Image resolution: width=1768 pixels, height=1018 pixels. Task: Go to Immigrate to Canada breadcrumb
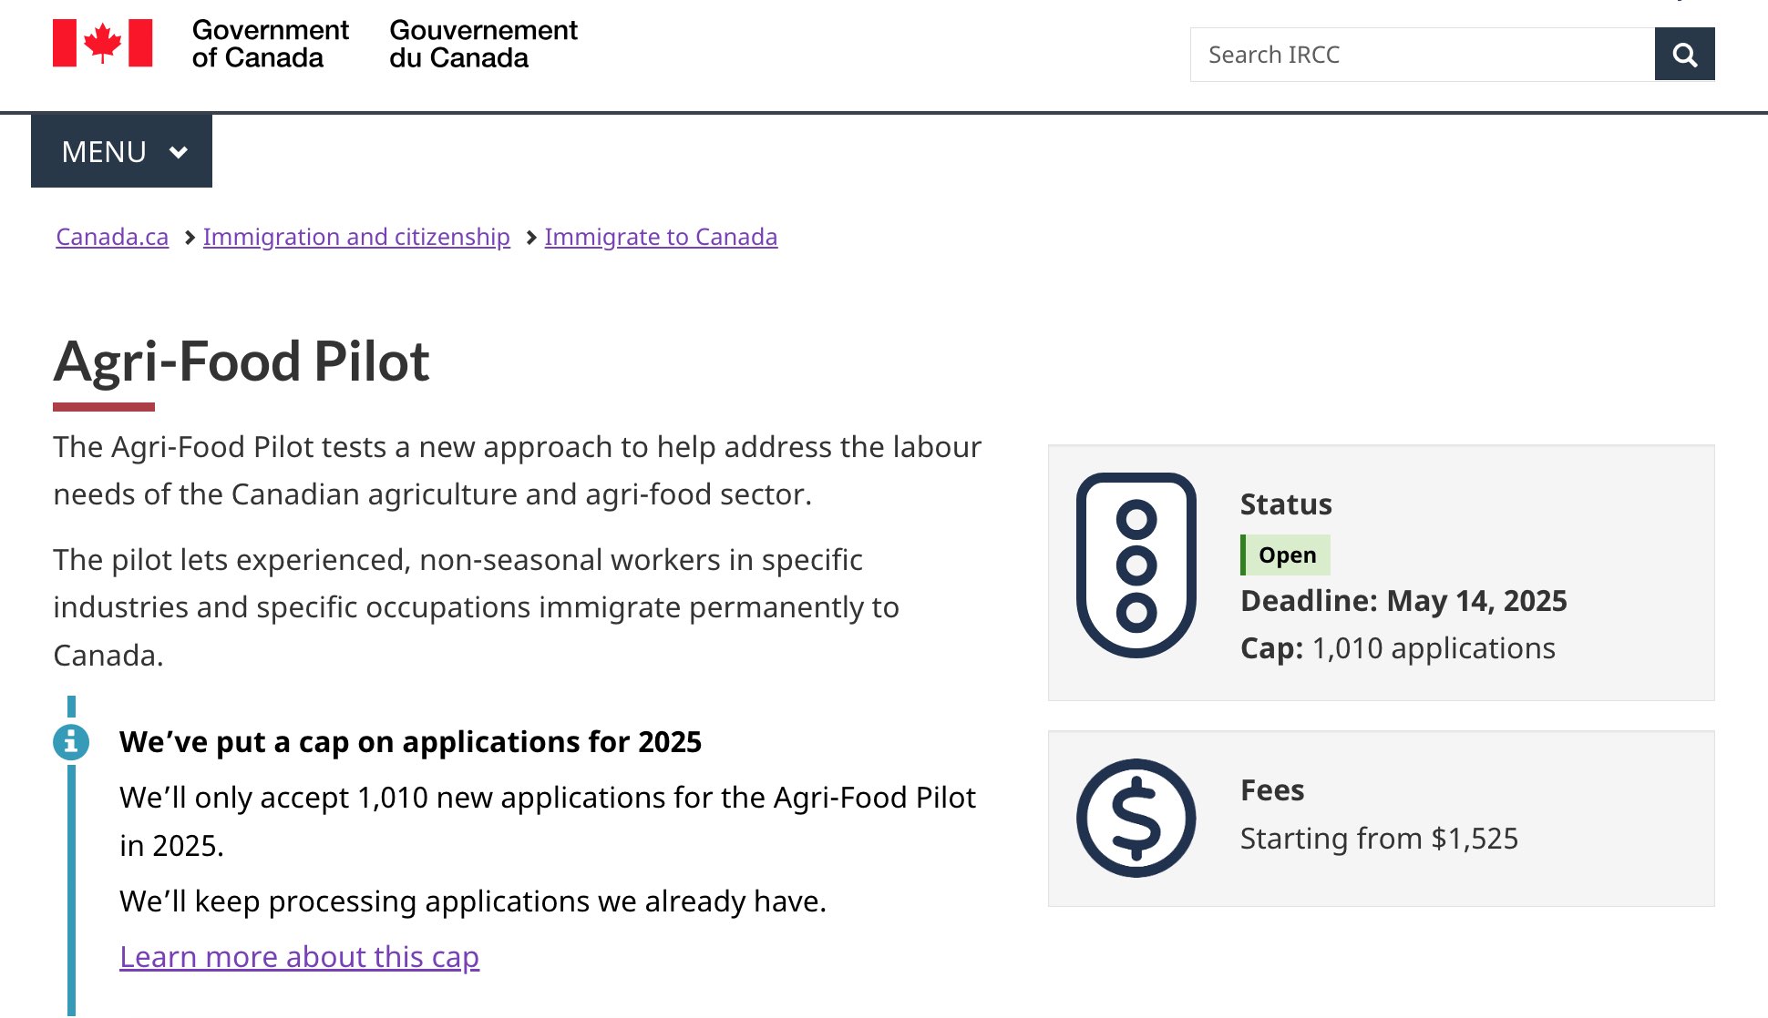coord(661,237)
